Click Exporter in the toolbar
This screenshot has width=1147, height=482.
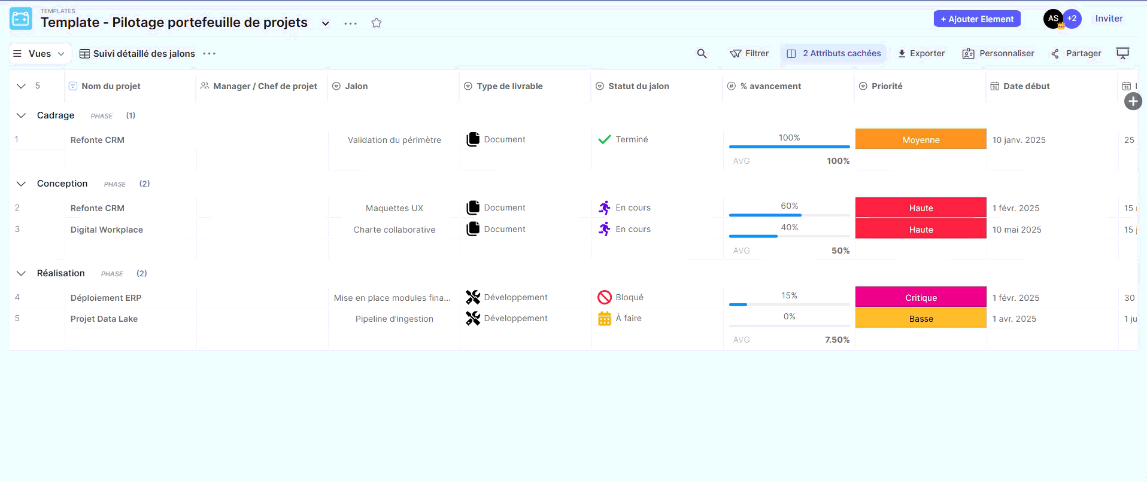(921, 54)
